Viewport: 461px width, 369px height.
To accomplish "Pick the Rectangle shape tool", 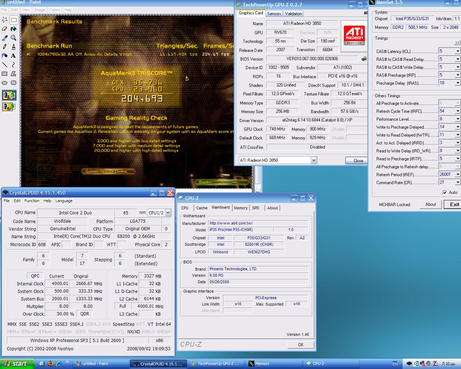I will [x=5, y=74].
